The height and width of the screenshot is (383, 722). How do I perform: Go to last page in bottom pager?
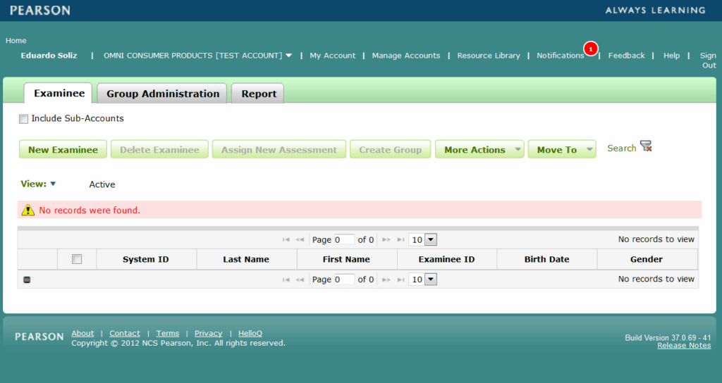[400, 280]
